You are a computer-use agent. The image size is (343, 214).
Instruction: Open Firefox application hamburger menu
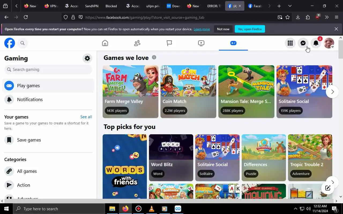coord(337,17)
